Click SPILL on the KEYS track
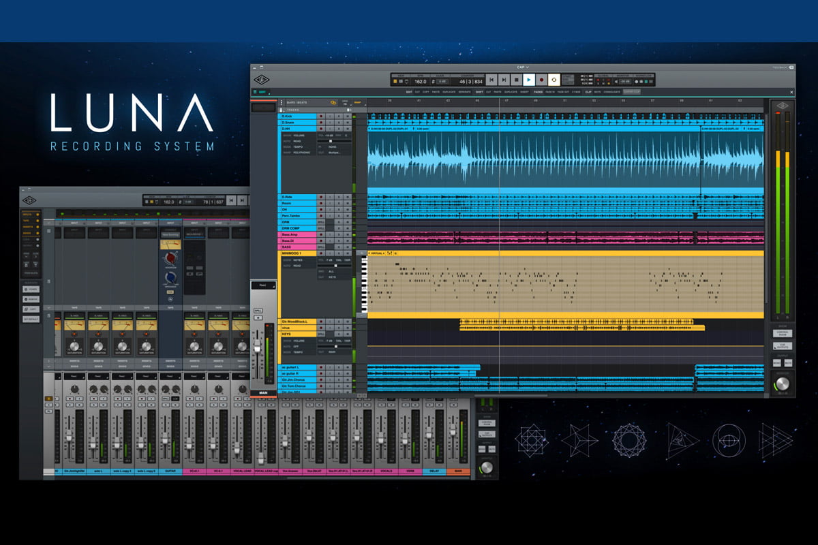The image size is (818, 545). point(321,334)
